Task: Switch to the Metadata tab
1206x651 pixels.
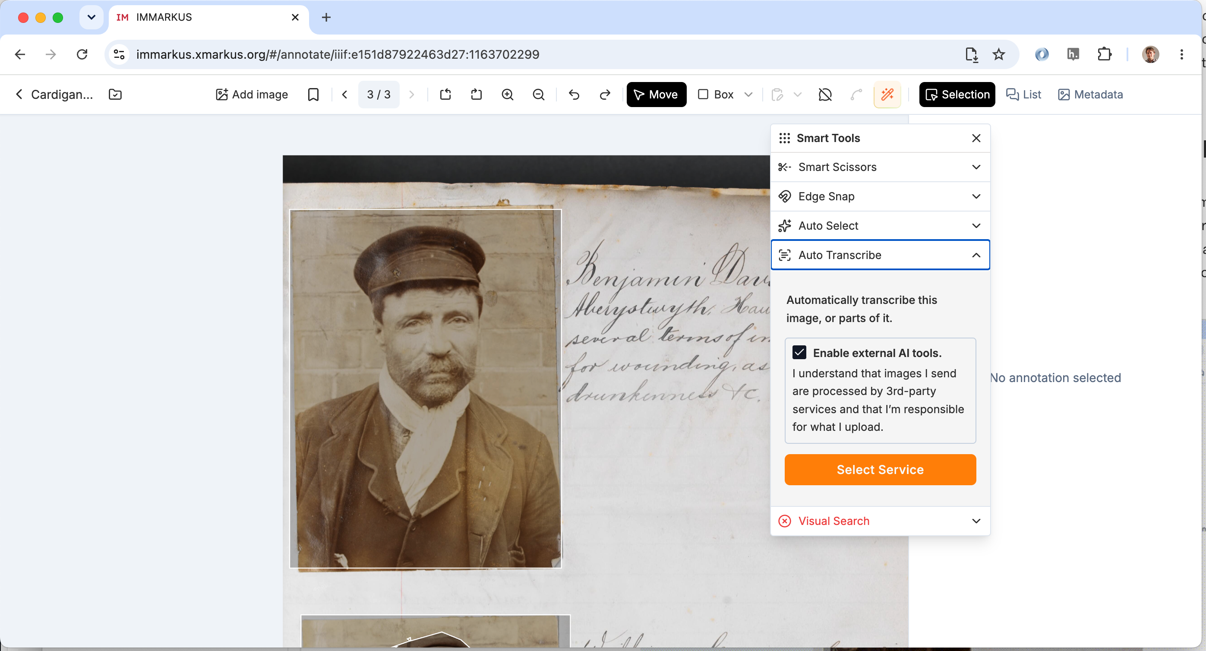Action: click(1090, 95)
